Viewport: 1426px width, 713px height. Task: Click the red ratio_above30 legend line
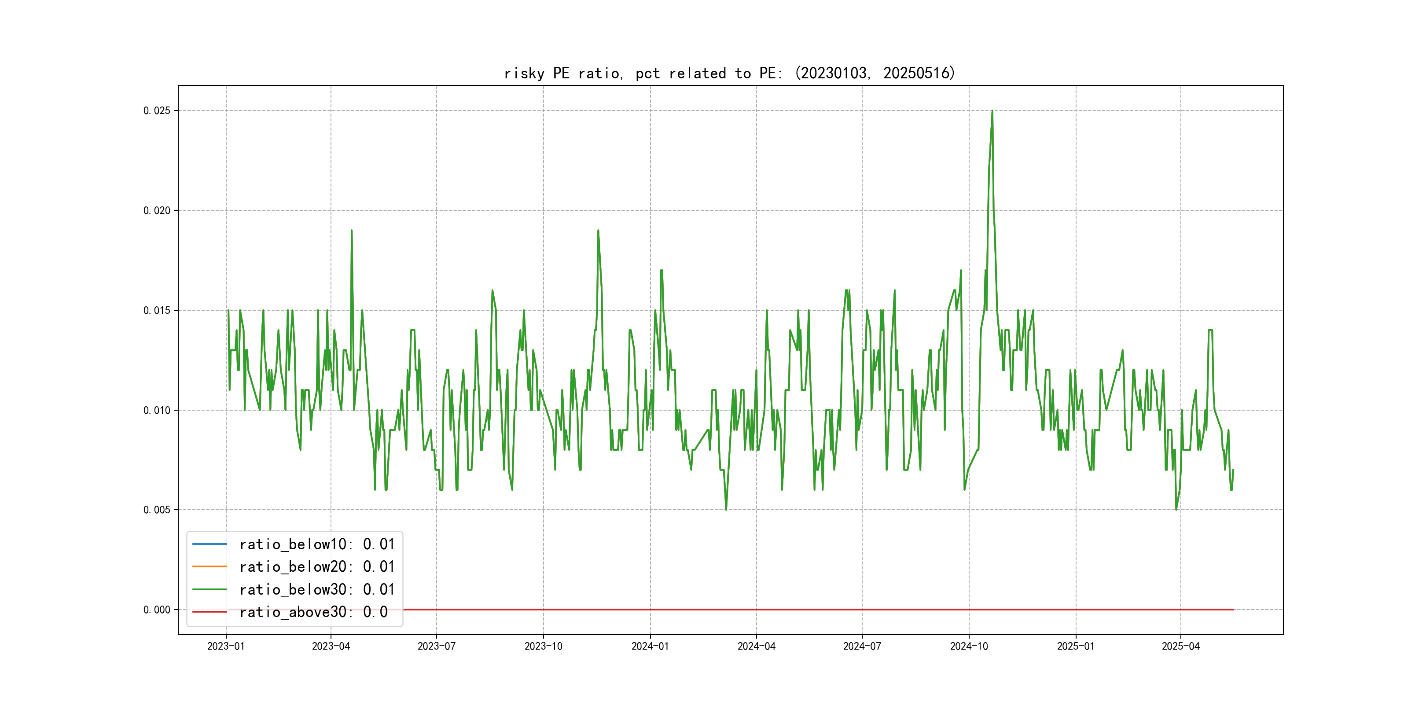pyautogui.click(x=209, y=612)
